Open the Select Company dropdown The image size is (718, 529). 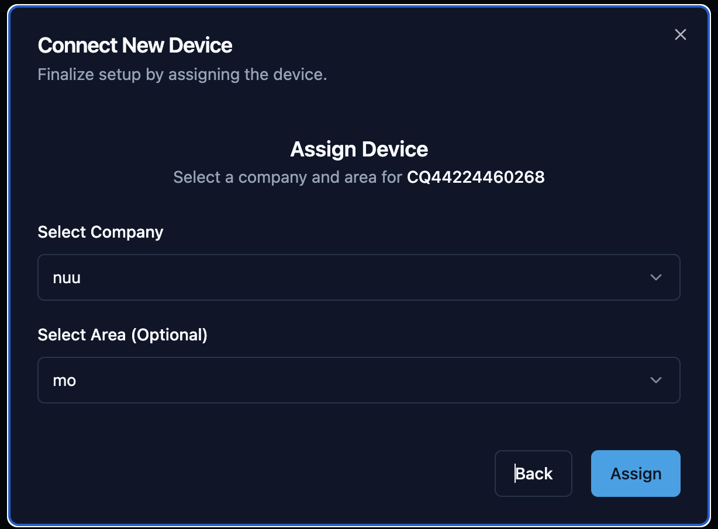coord(358,277)
